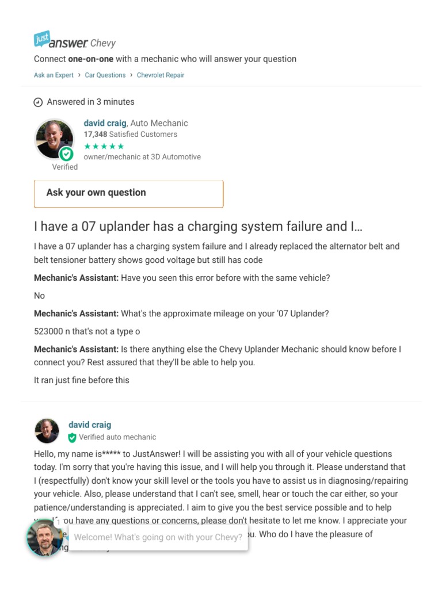Click david craig's large profile photo
Image resolution: width=442 pixels, height=589 pixels.
[54, 137]
